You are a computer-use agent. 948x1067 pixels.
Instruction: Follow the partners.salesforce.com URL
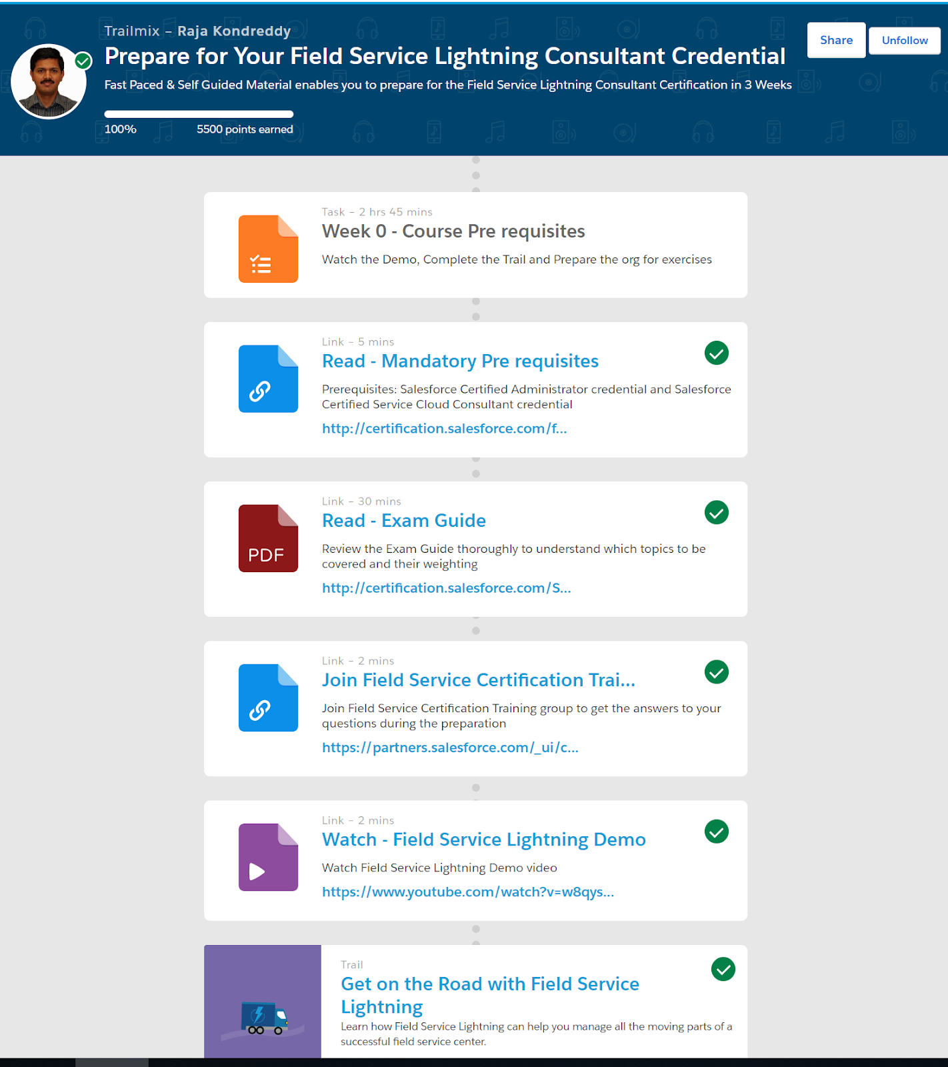point(450,747)
